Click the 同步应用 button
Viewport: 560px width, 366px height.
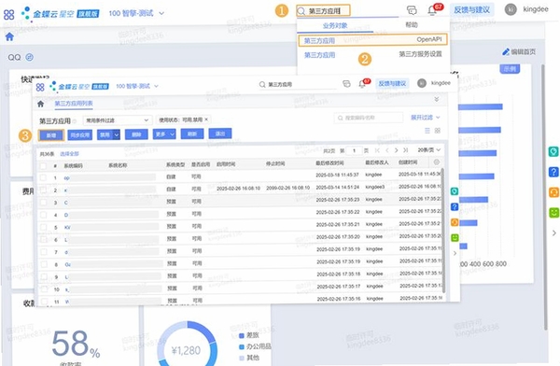point(80,135)
